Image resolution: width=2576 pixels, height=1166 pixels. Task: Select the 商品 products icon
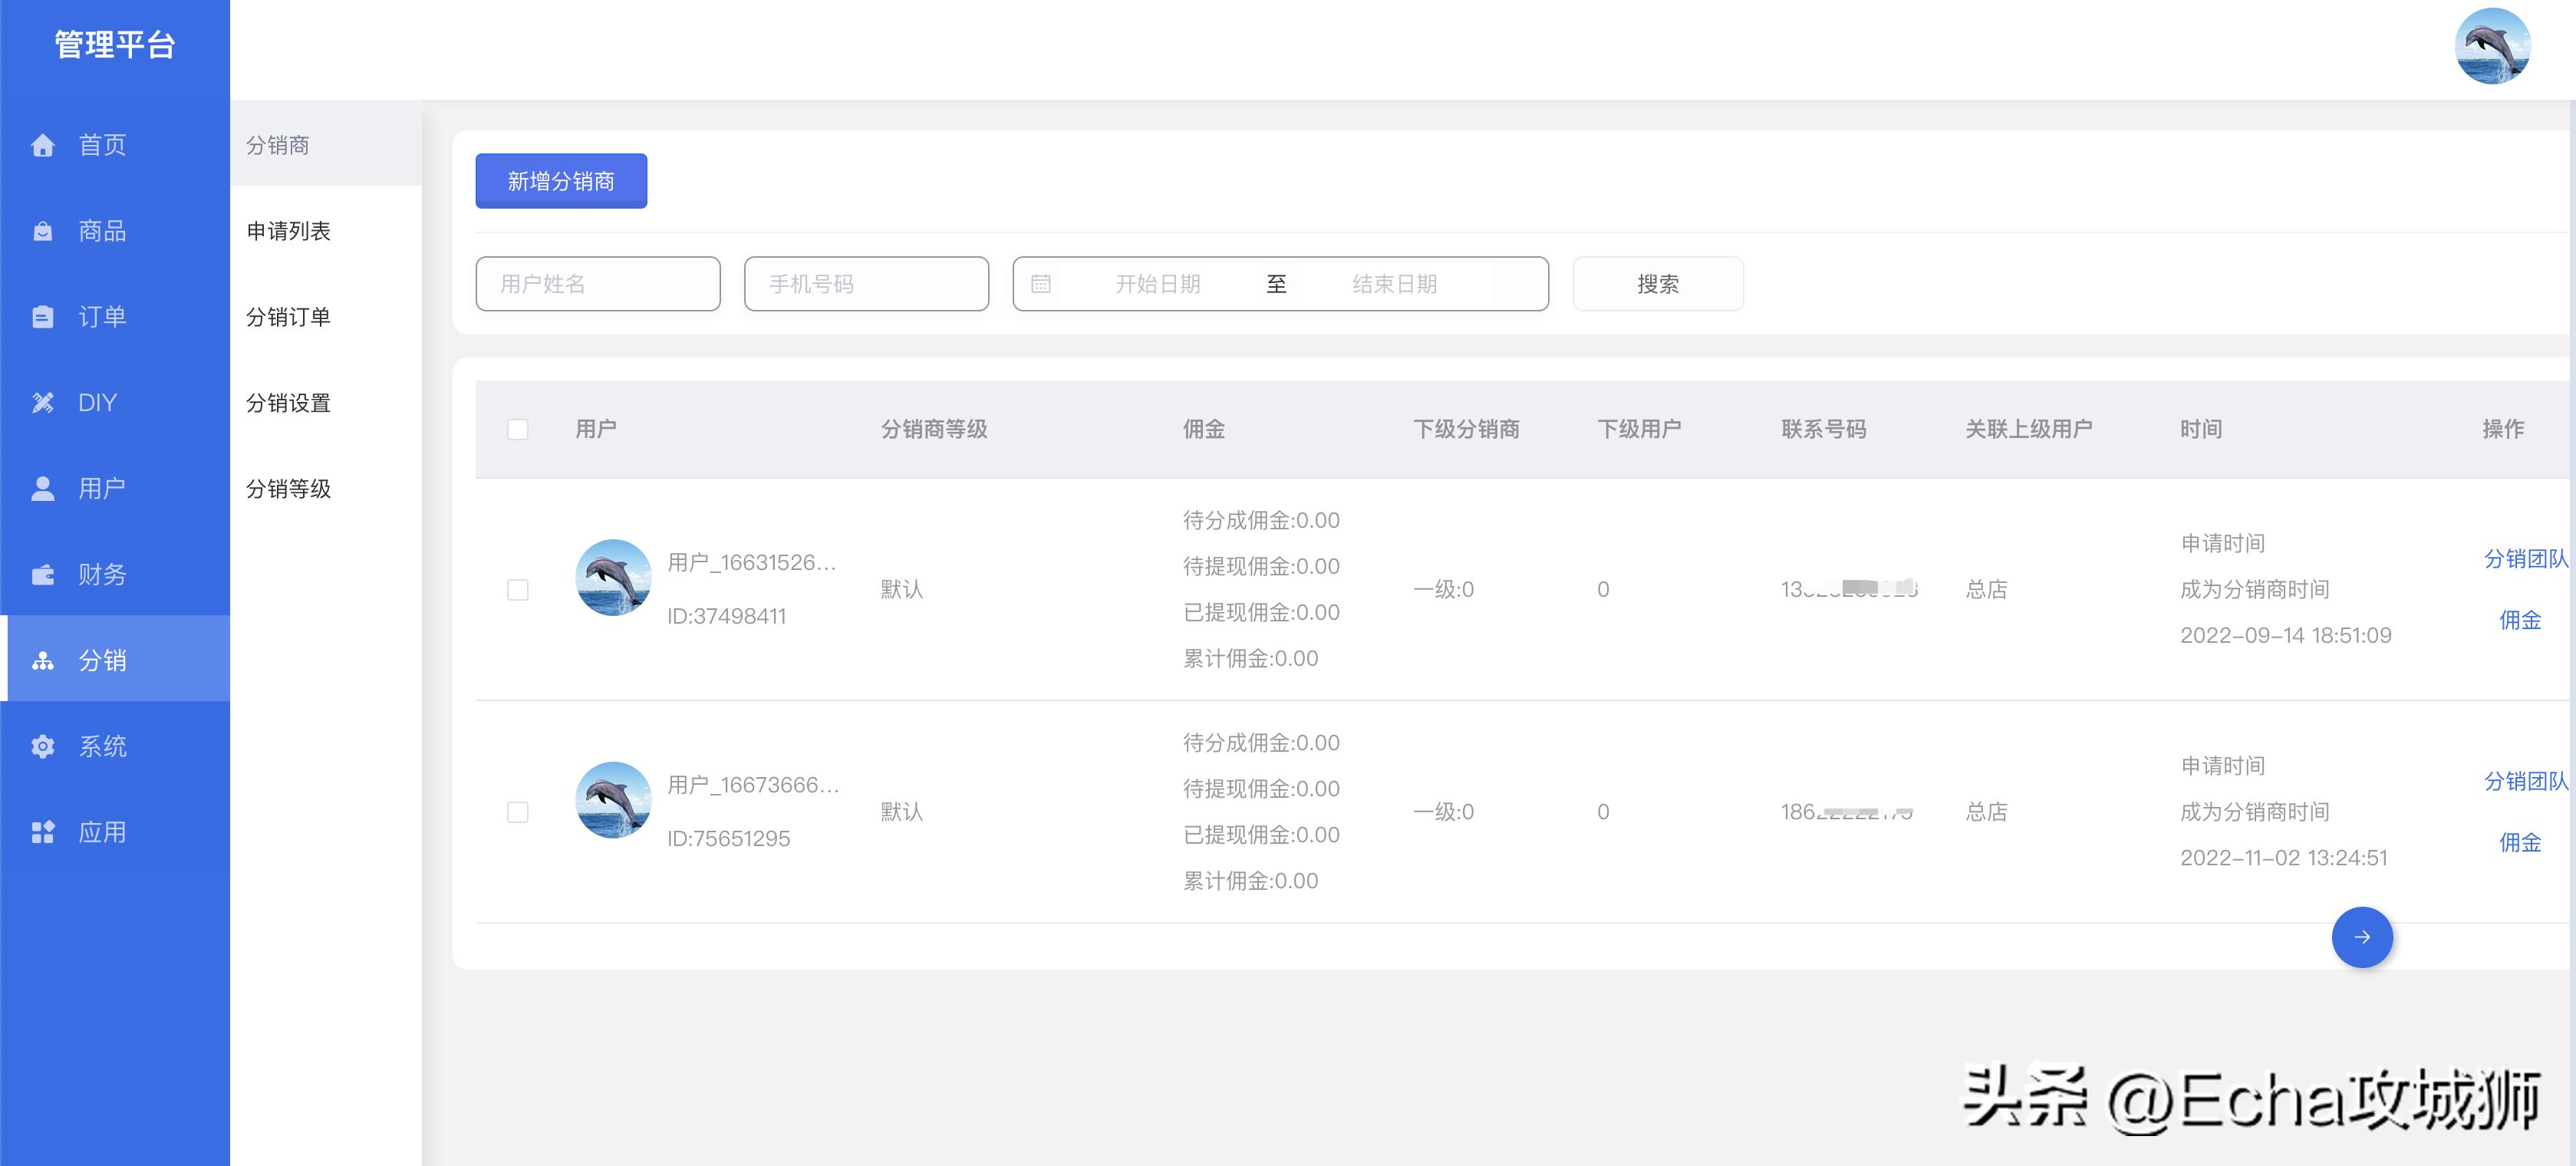(x=42, y=231)
